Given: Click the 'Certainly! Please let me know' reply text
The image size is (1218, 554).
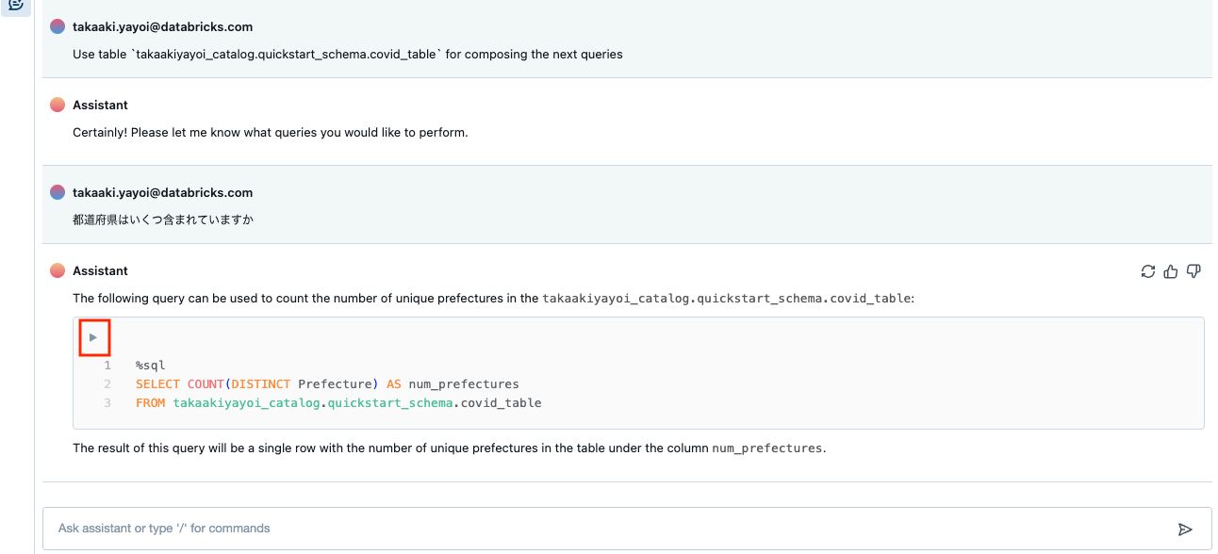Looking at the screenshot, I should tap(270, 133).
